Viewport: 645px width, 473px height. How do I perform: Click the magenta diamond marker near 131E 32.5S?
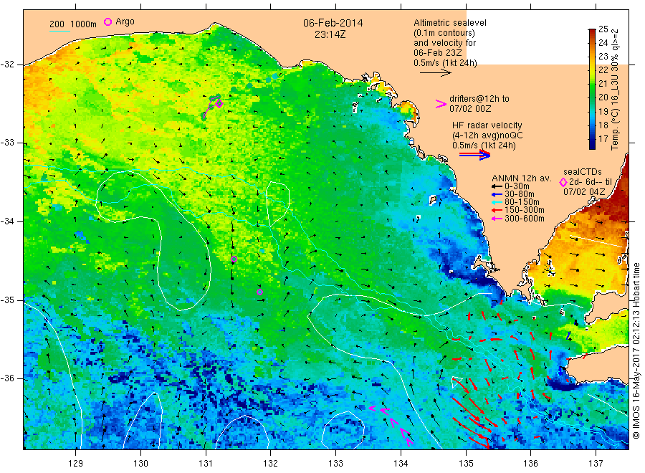[219, 103]
